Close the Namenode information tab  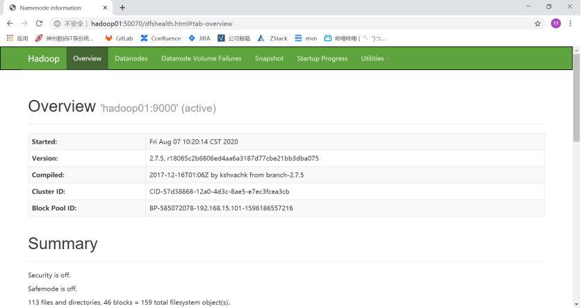click(x=105, y=8)
